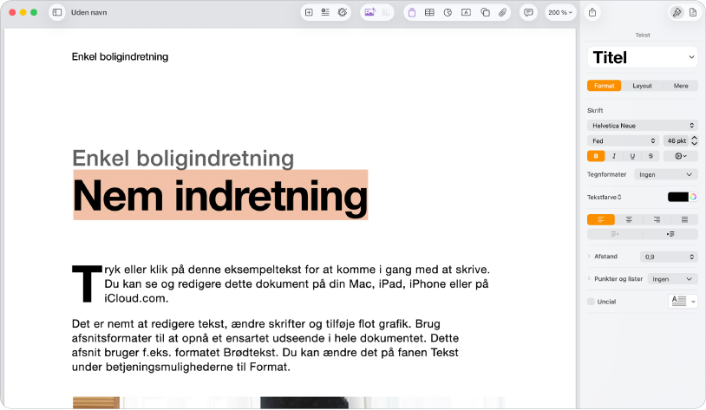This screenshot has height=410, width=706.
Task: Expand the Punkter og lister section
Action: click(x=589, y=278)
